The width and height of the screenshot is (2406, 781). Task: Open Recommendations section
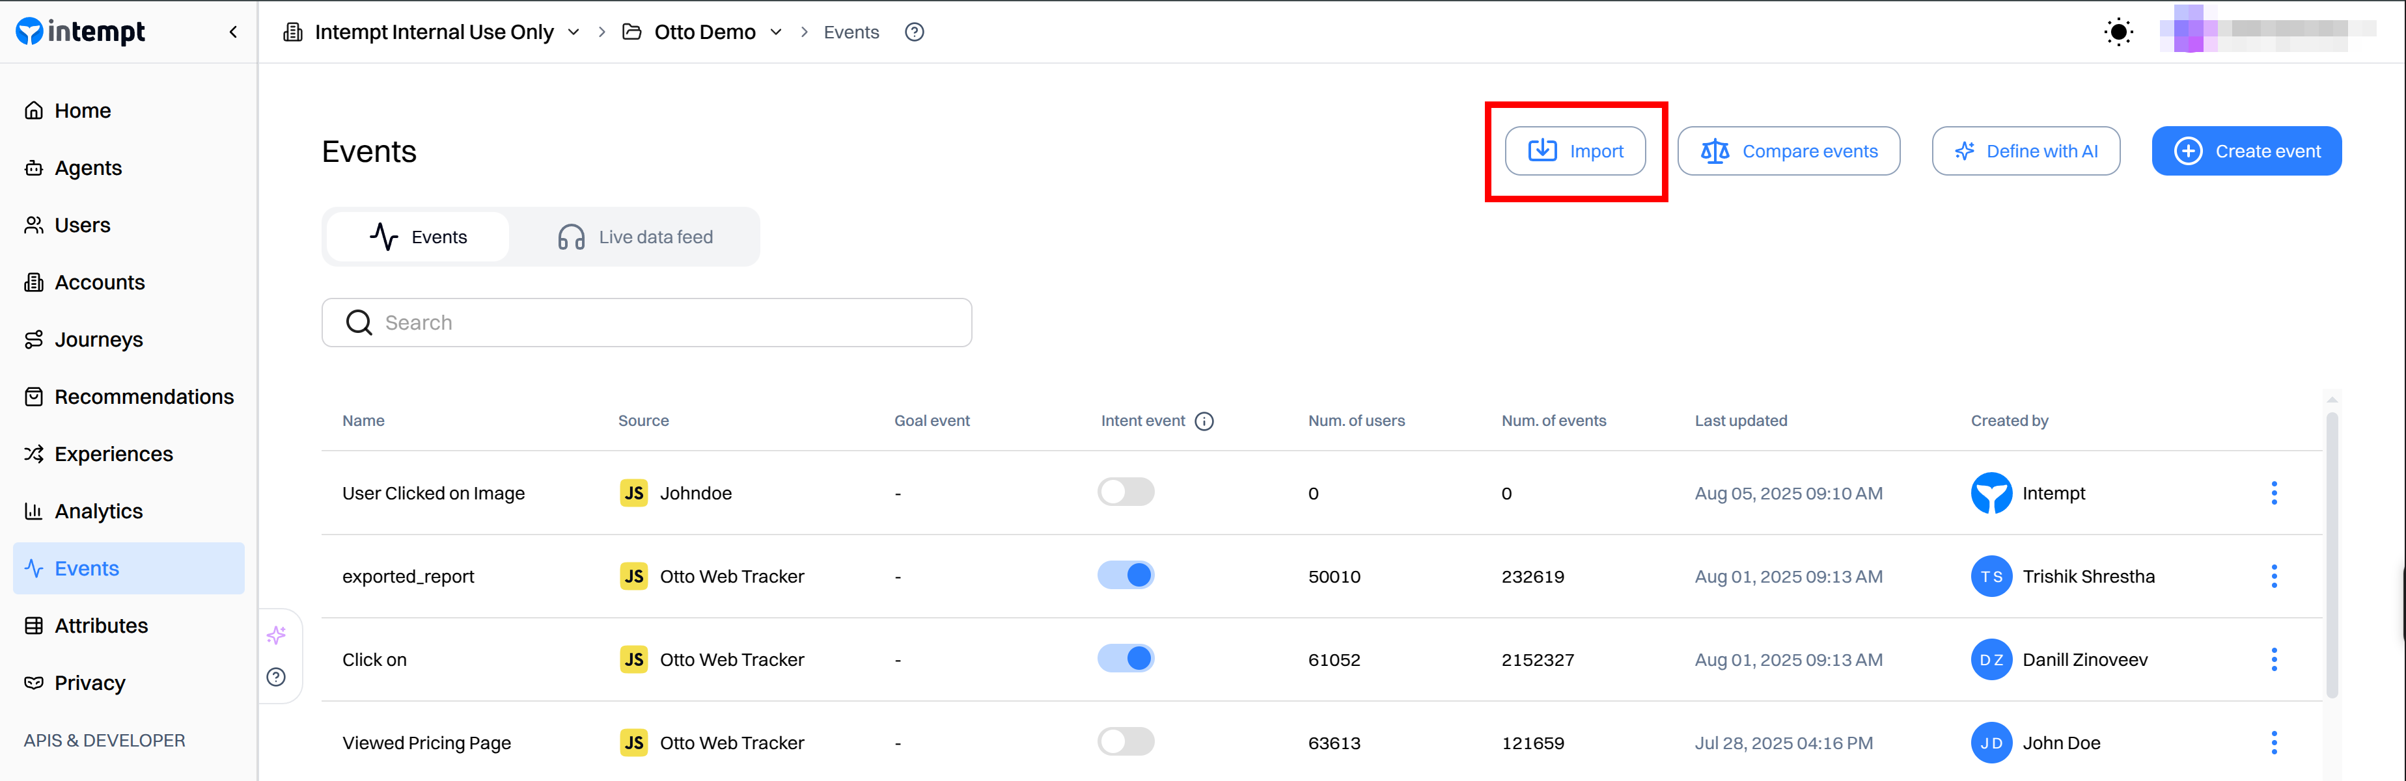(x=129, y=397)
